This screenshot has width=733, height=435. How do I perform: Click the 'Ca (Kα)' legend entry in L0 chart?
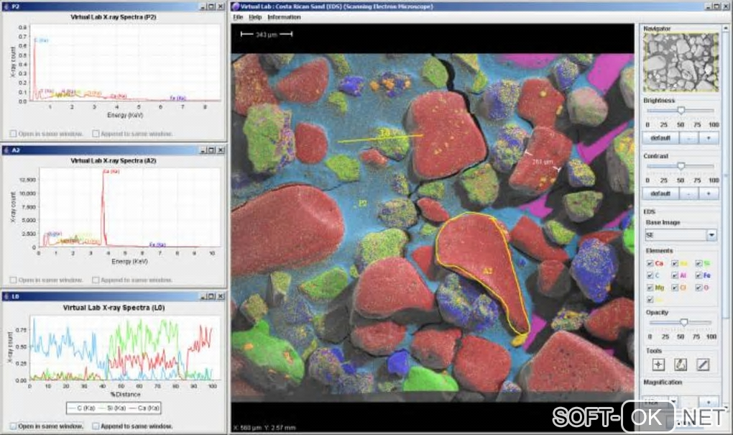[x=145, y=408]
